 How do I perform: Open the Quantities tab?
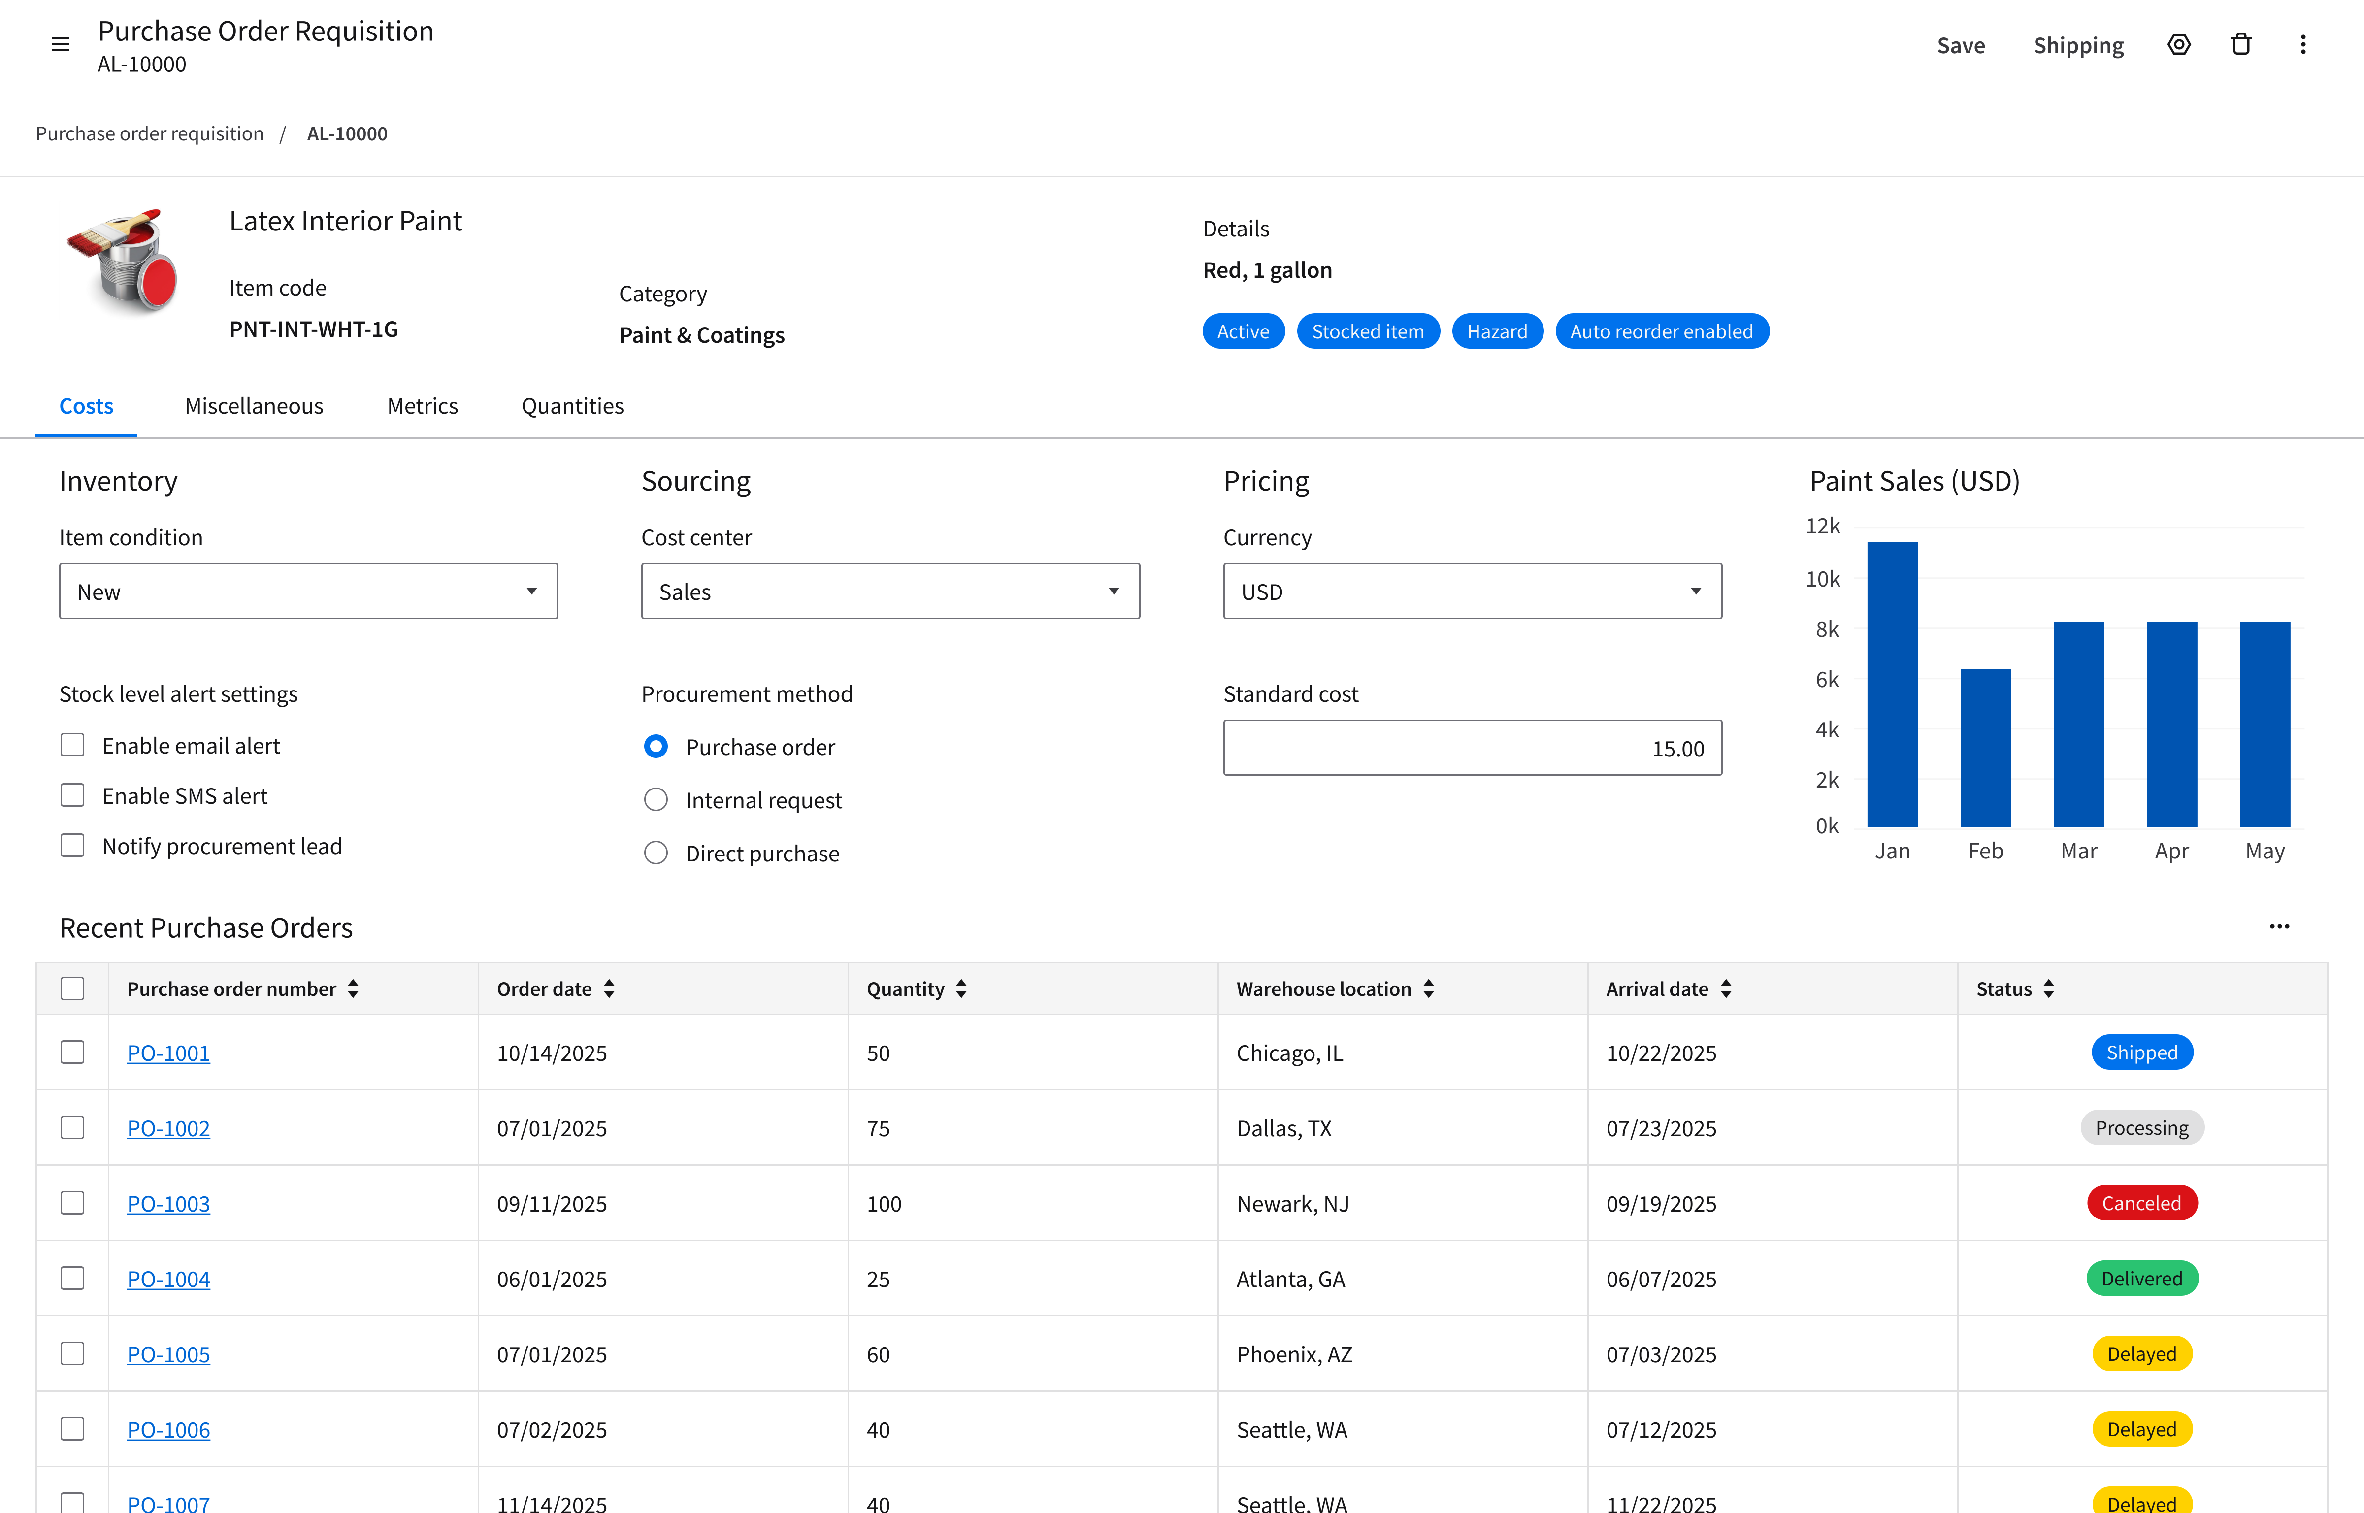point(572,406)
